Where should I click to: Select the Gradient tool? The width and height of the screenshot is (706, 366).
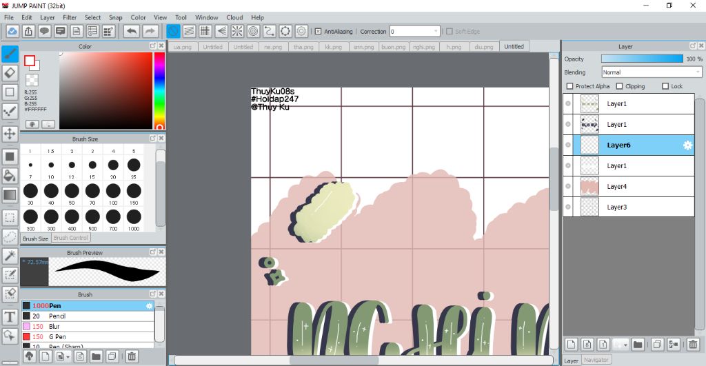10,195
